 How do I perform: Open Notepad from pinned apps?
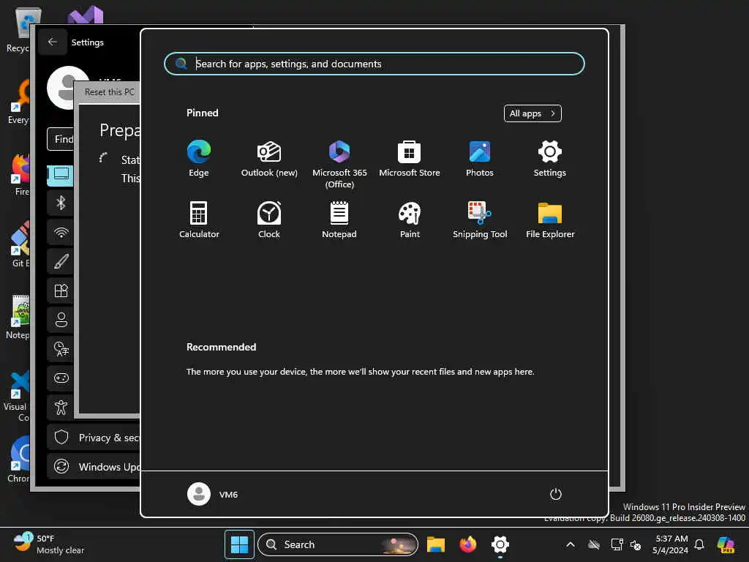[339, 220]
